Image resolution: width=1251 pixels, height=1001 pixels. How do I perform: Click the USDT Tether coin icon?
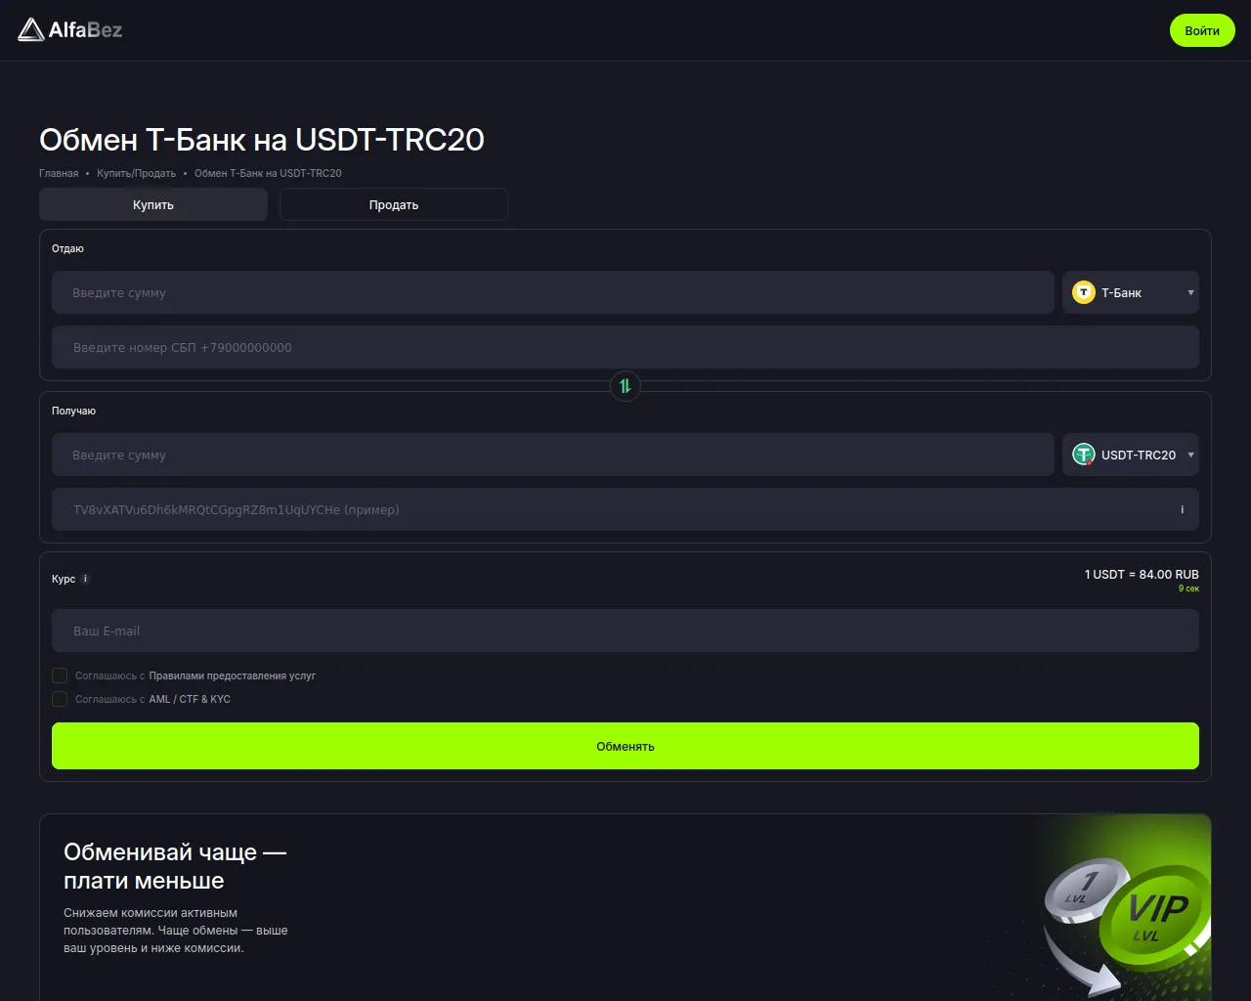pos(1084,455)
